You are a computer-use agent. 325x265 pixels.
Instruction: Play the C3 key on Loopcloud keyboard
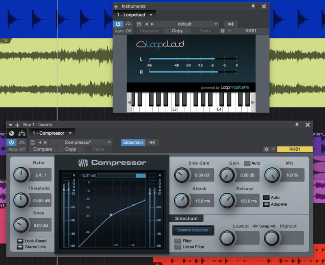point(175,109)
